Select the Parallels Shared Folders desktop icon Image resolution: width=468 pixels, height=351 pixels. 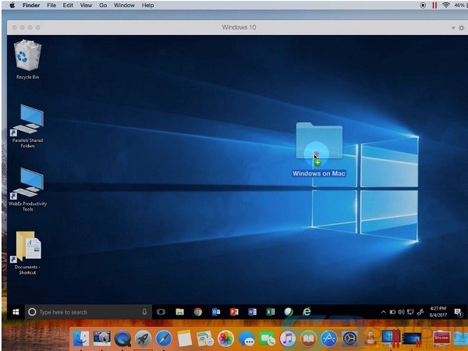(x=27, y=126)
